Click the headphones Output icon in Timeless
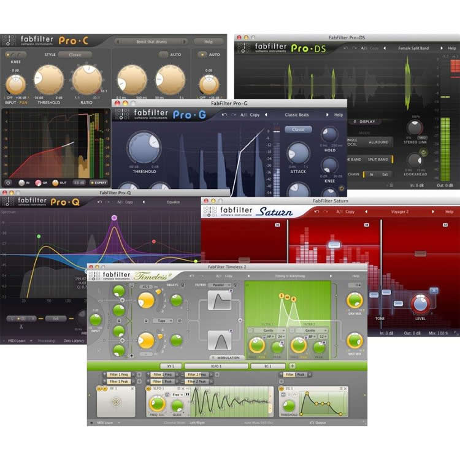The width and height of the screenshot is (460, 460). 312,423
